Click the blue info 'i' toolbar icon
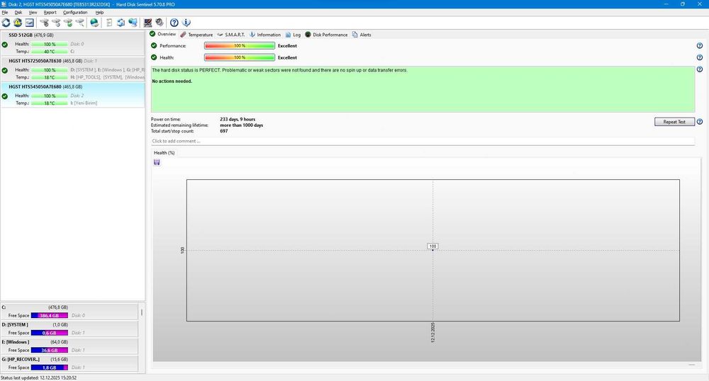The height and width of the screenshot is (381, 709). click(x=186, y=23)
